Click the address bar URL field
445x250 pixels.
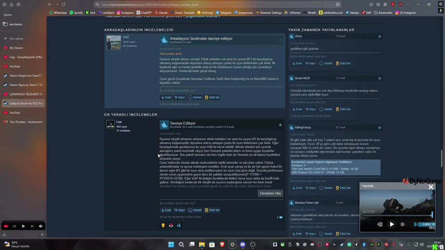pyautogui.click(x=218, y=5)
